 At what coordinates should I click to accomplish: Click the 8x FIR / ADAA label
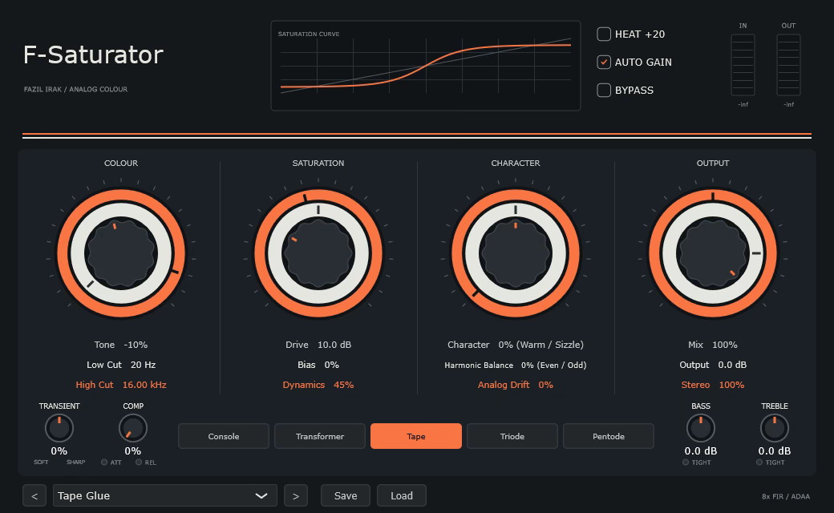pyautogui.click(x=786, y=496)
